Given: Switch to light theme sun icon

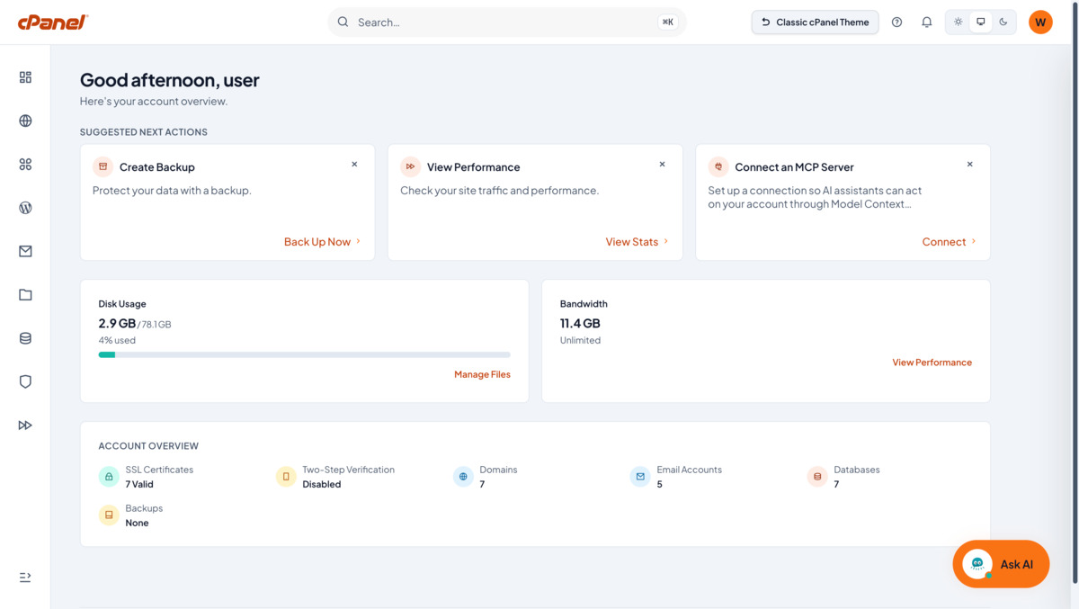Looking at the screenshot, I should click(959, 22).
